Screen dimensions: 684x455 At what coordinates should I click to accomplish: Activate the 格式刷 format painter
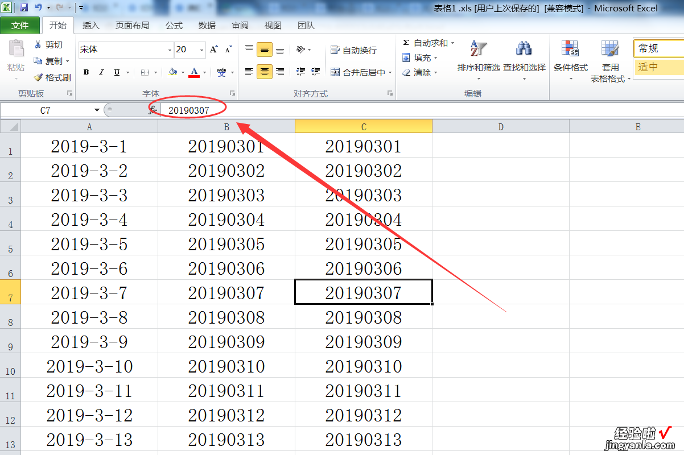pyautogui.click(x=52, y=77)
